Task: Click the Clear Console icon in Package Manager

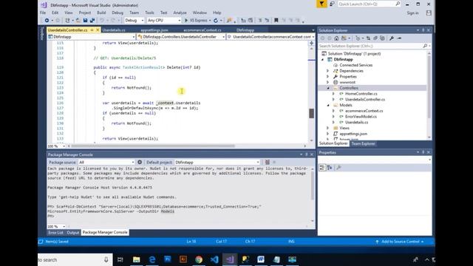Action: (268, 163)
